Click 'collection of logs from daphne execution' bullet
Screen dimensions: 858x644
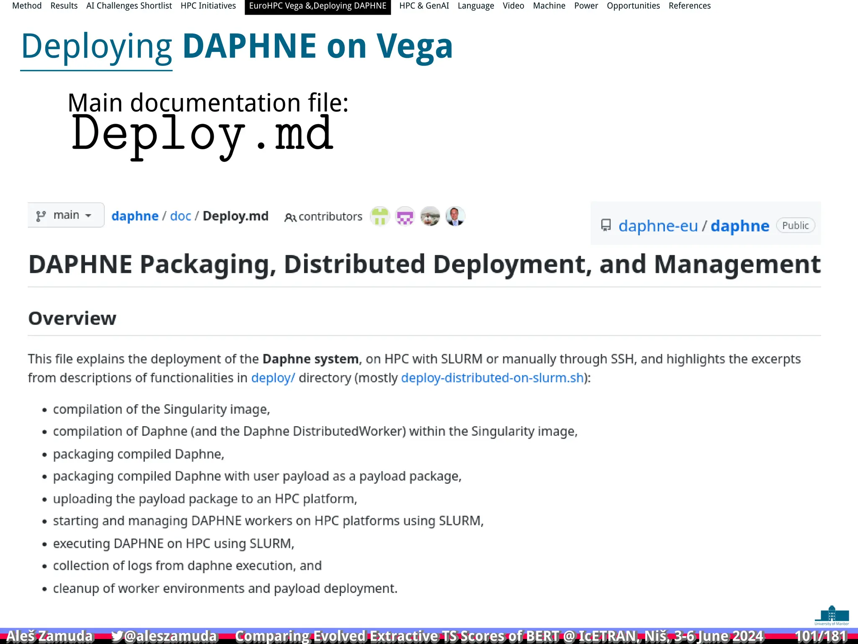(x=187, y=566)
